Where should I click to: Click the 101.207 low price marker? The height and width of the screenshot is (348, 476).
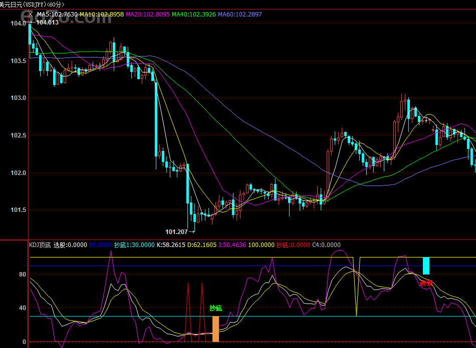click(176, 232)
